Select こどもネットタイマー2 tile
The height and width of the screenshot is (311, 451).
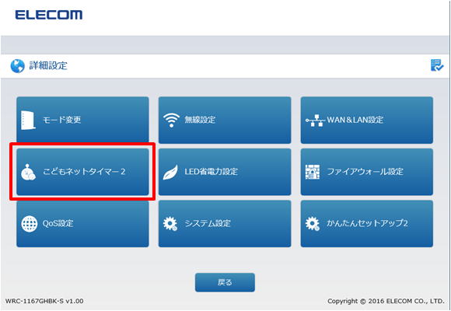82,172
